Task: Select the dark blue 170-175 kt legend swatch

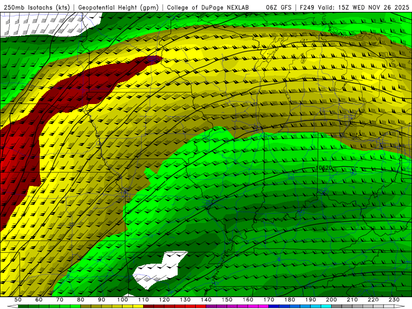Action: (274, 306)
